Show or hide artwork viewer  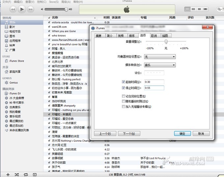click(x=35, y=175)
